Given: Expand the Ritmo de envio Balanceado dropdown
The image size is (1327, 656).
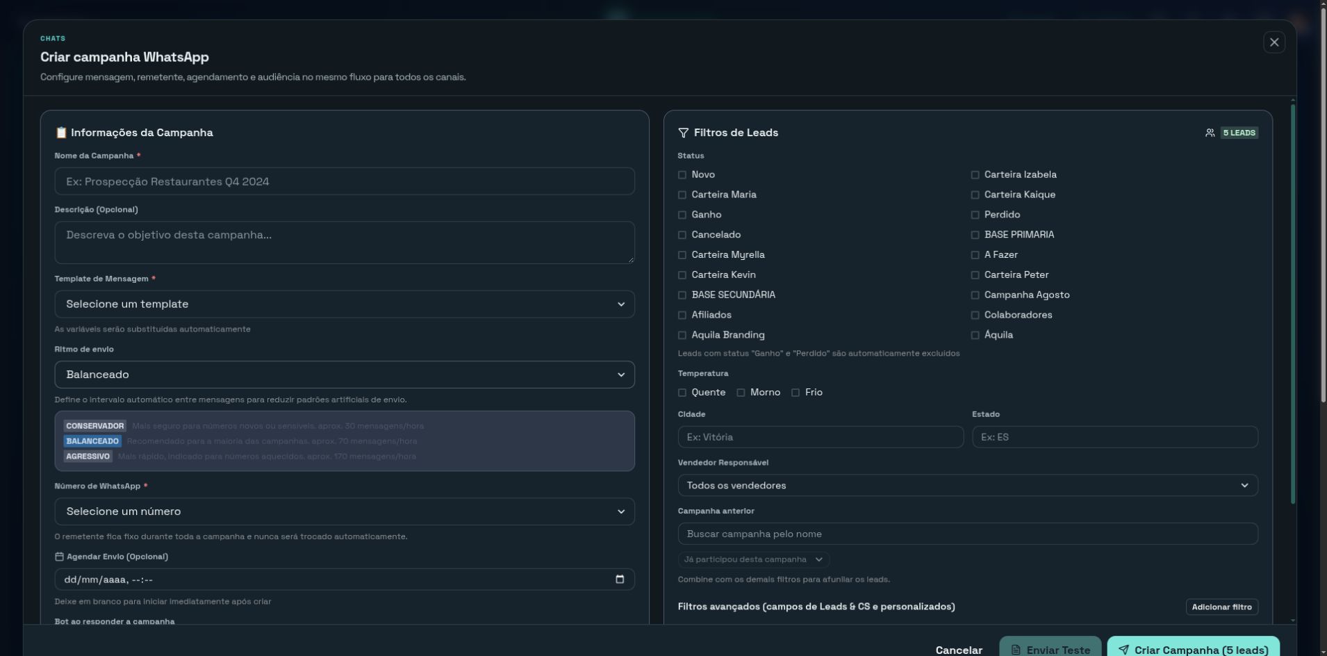Looking at the screenshot, I should [x=345, y=375].
